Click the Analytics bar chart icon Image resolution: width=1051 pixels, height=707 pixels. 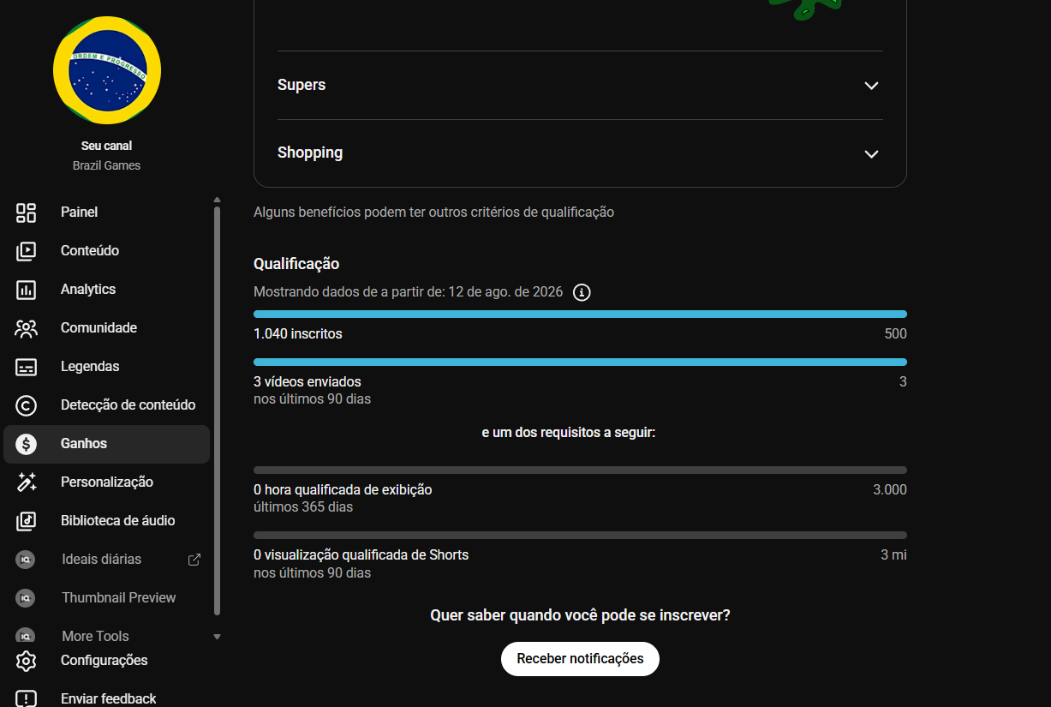point(27,290)
